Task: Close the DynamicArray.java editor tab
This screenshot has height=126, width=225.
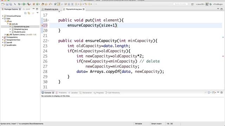Action: click(x=84, y=9)
